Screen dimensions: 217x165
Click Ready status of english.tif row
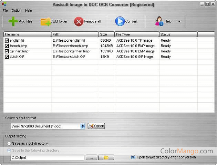(166, 40)
